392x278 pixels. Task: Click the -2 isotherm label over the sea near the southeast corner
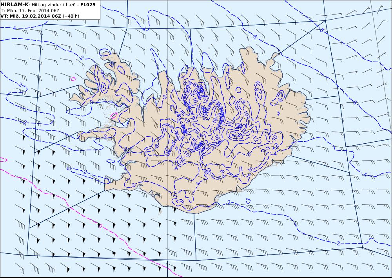click(338, 243)
